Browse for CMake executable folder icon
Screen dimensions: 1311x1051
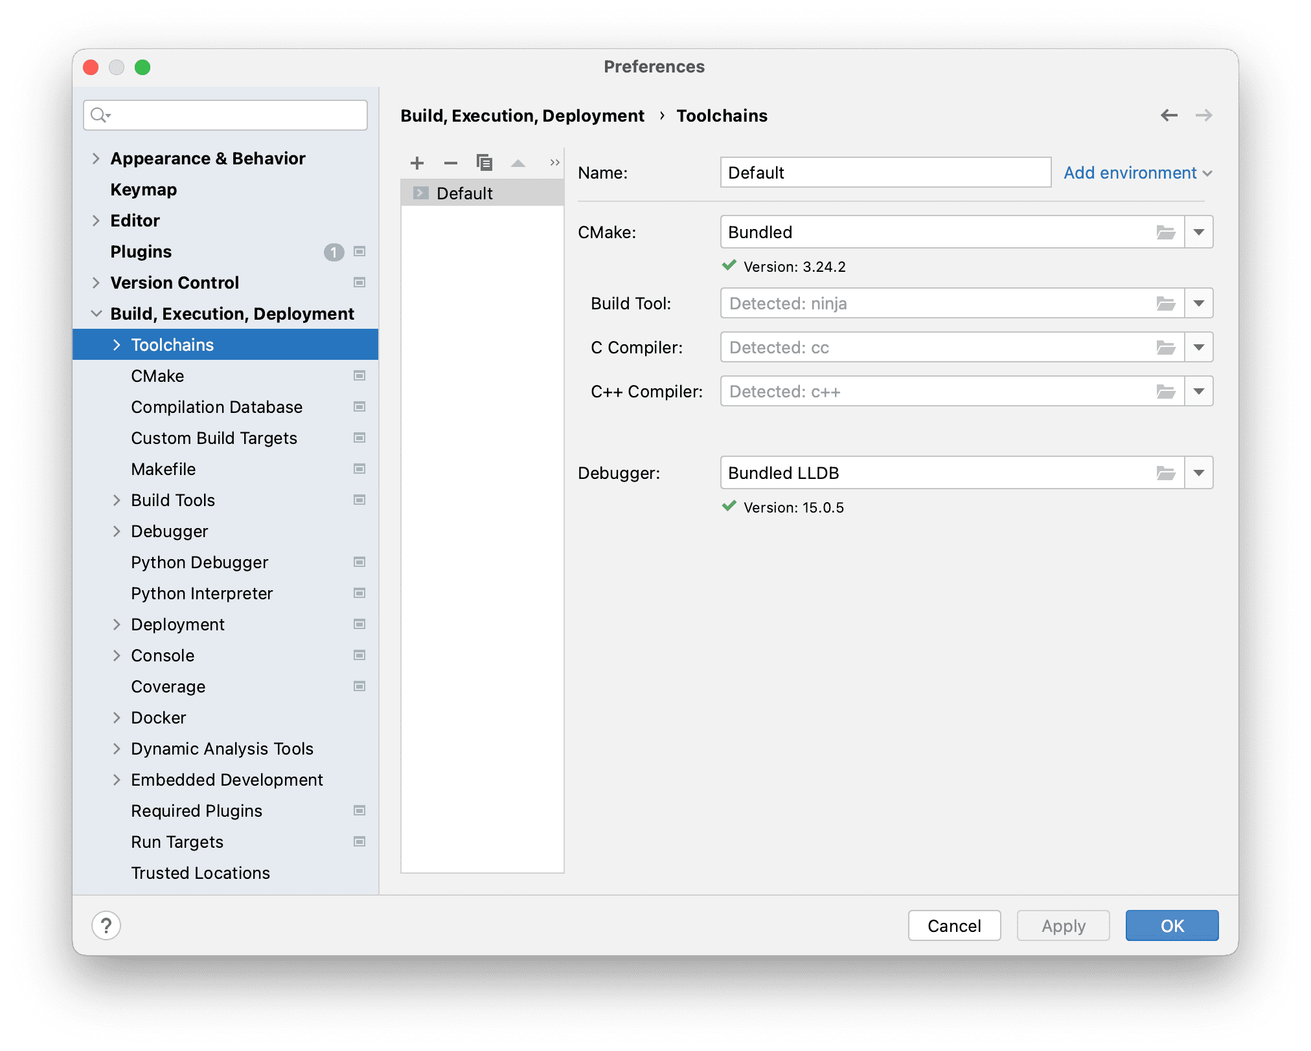point(1166,232)
